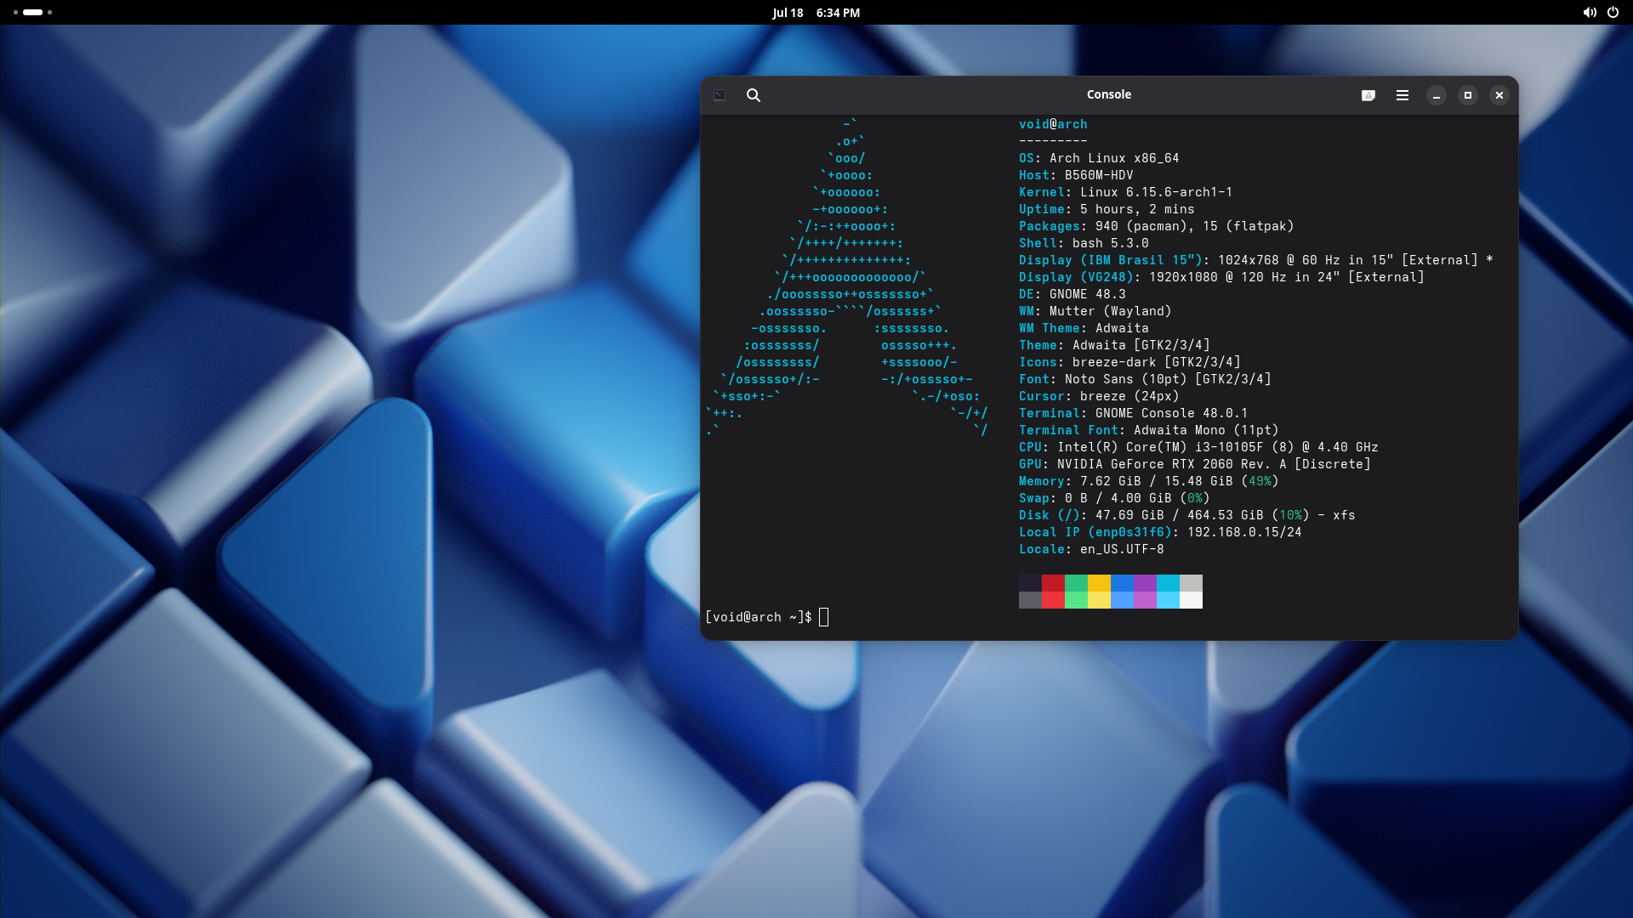
Task: Click the 'Host: B560M-HDV' line
Action: (x=1076, y=175)
